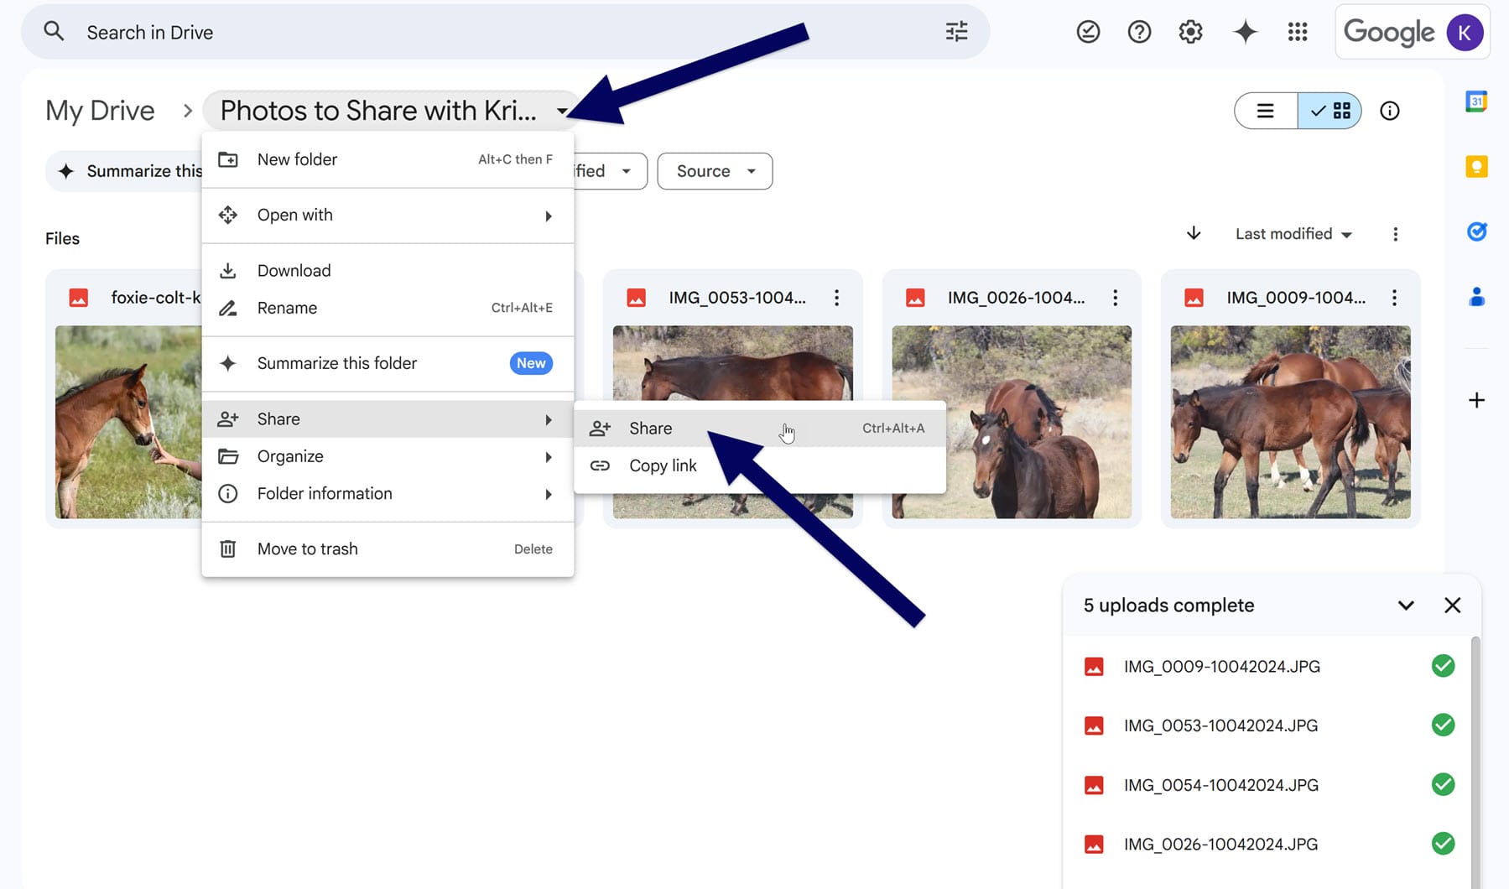Open the three-dot menu on IMG_0053-1004
This screenshot has height=889, width=1509.
836,297
